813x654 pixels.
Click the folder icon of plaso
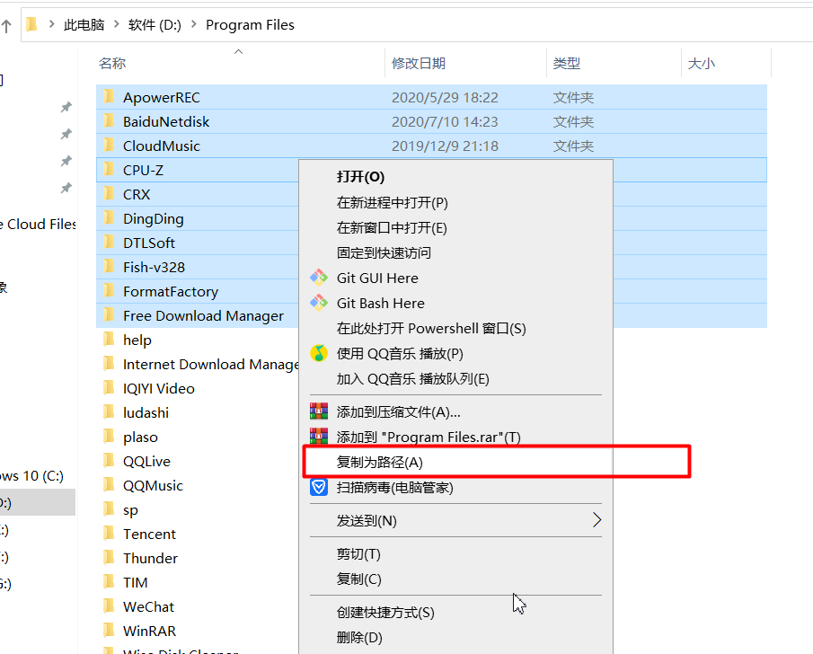coord(109,437)
